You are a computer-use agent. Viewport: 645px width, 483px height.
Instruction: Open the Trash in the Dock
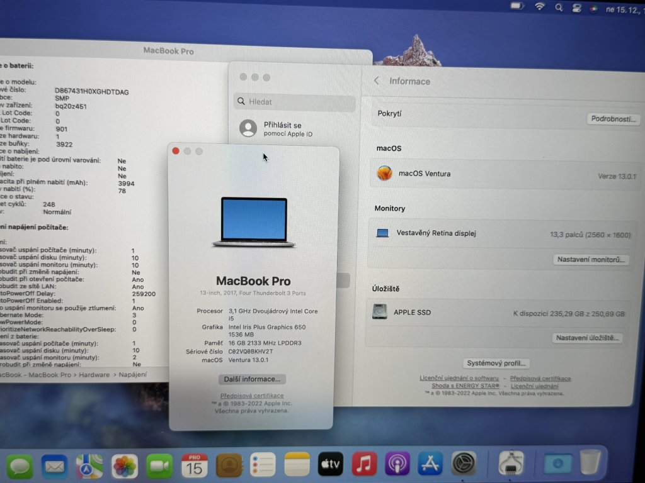590,462
